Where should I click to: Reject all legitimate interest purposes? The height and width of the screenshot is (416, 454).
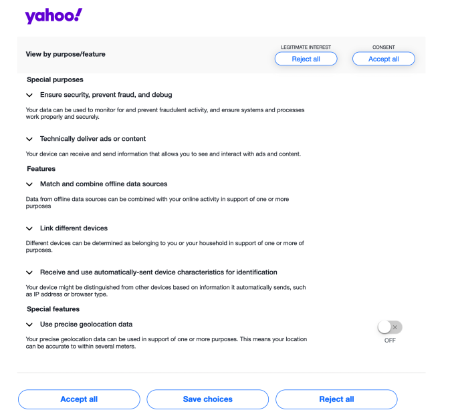pos(306,59)
